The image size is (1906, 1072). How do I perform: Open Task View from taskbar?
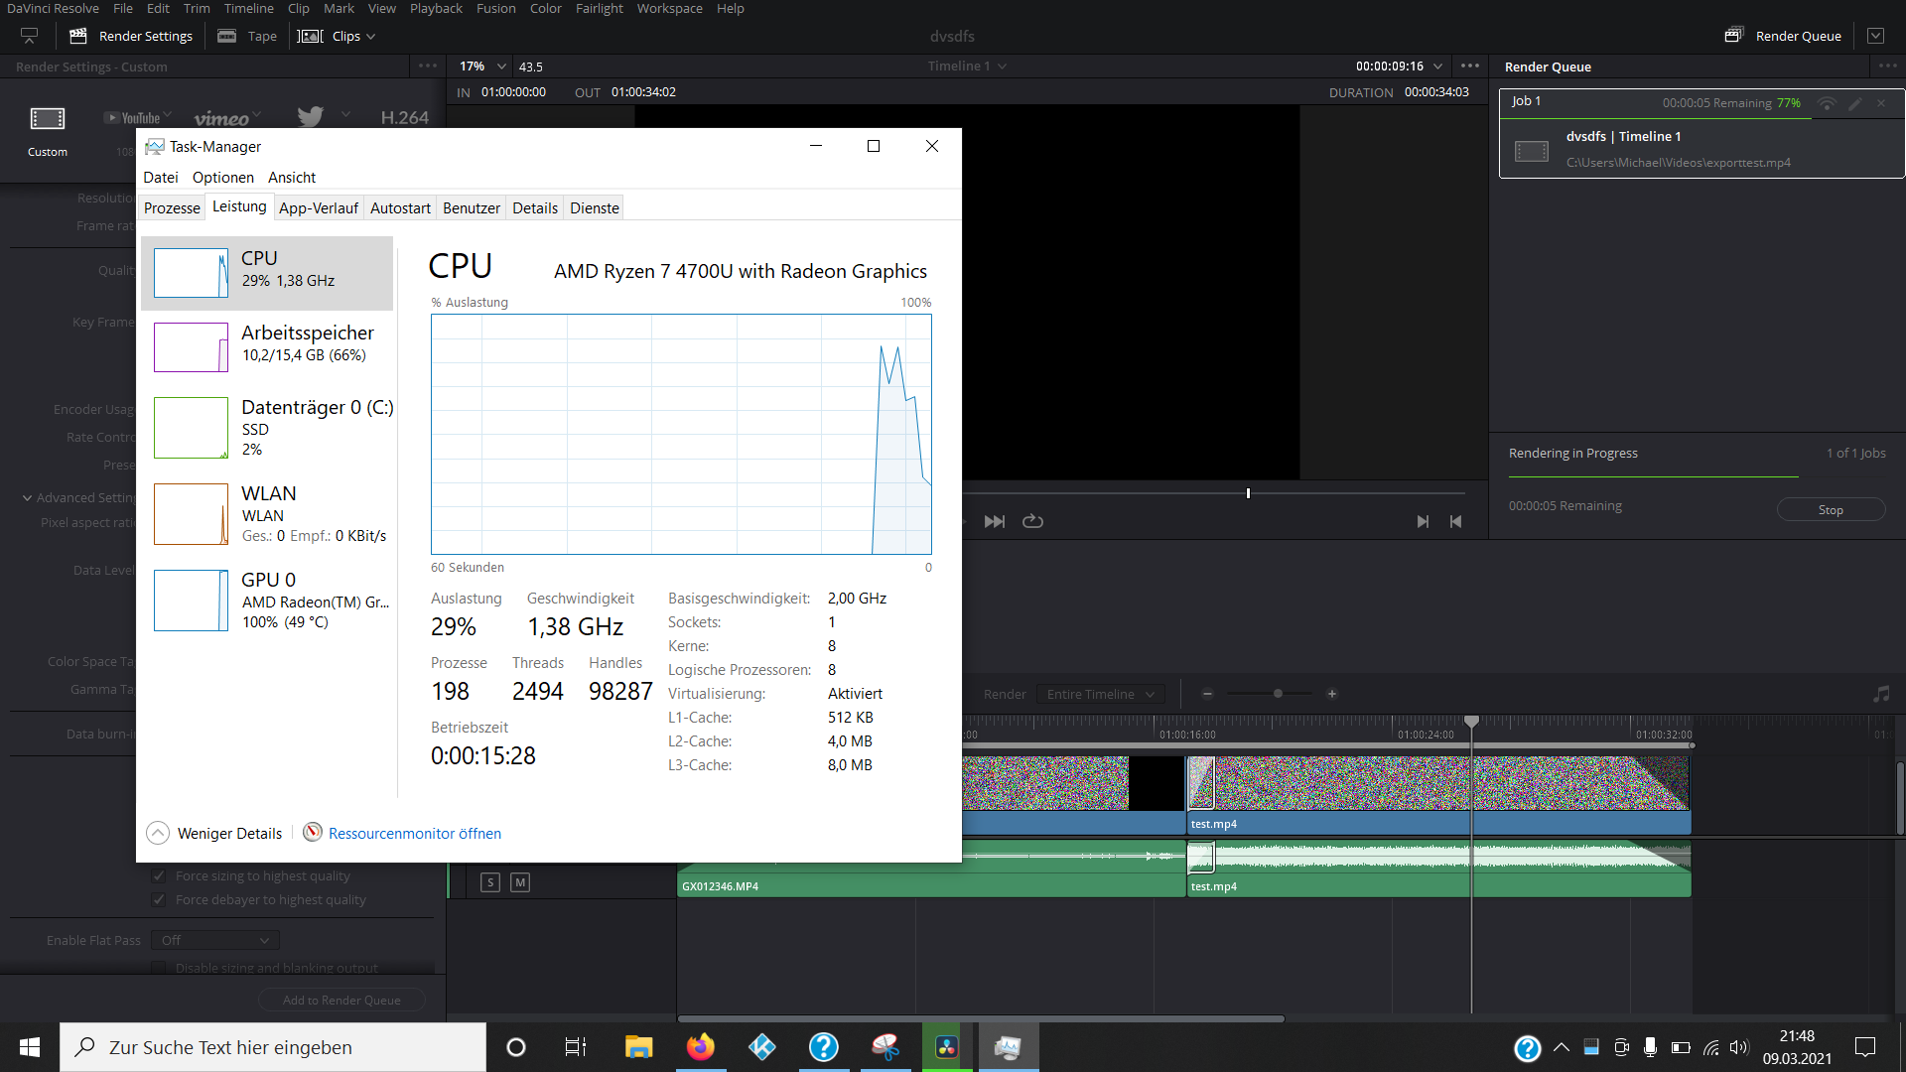[576, 1047]
